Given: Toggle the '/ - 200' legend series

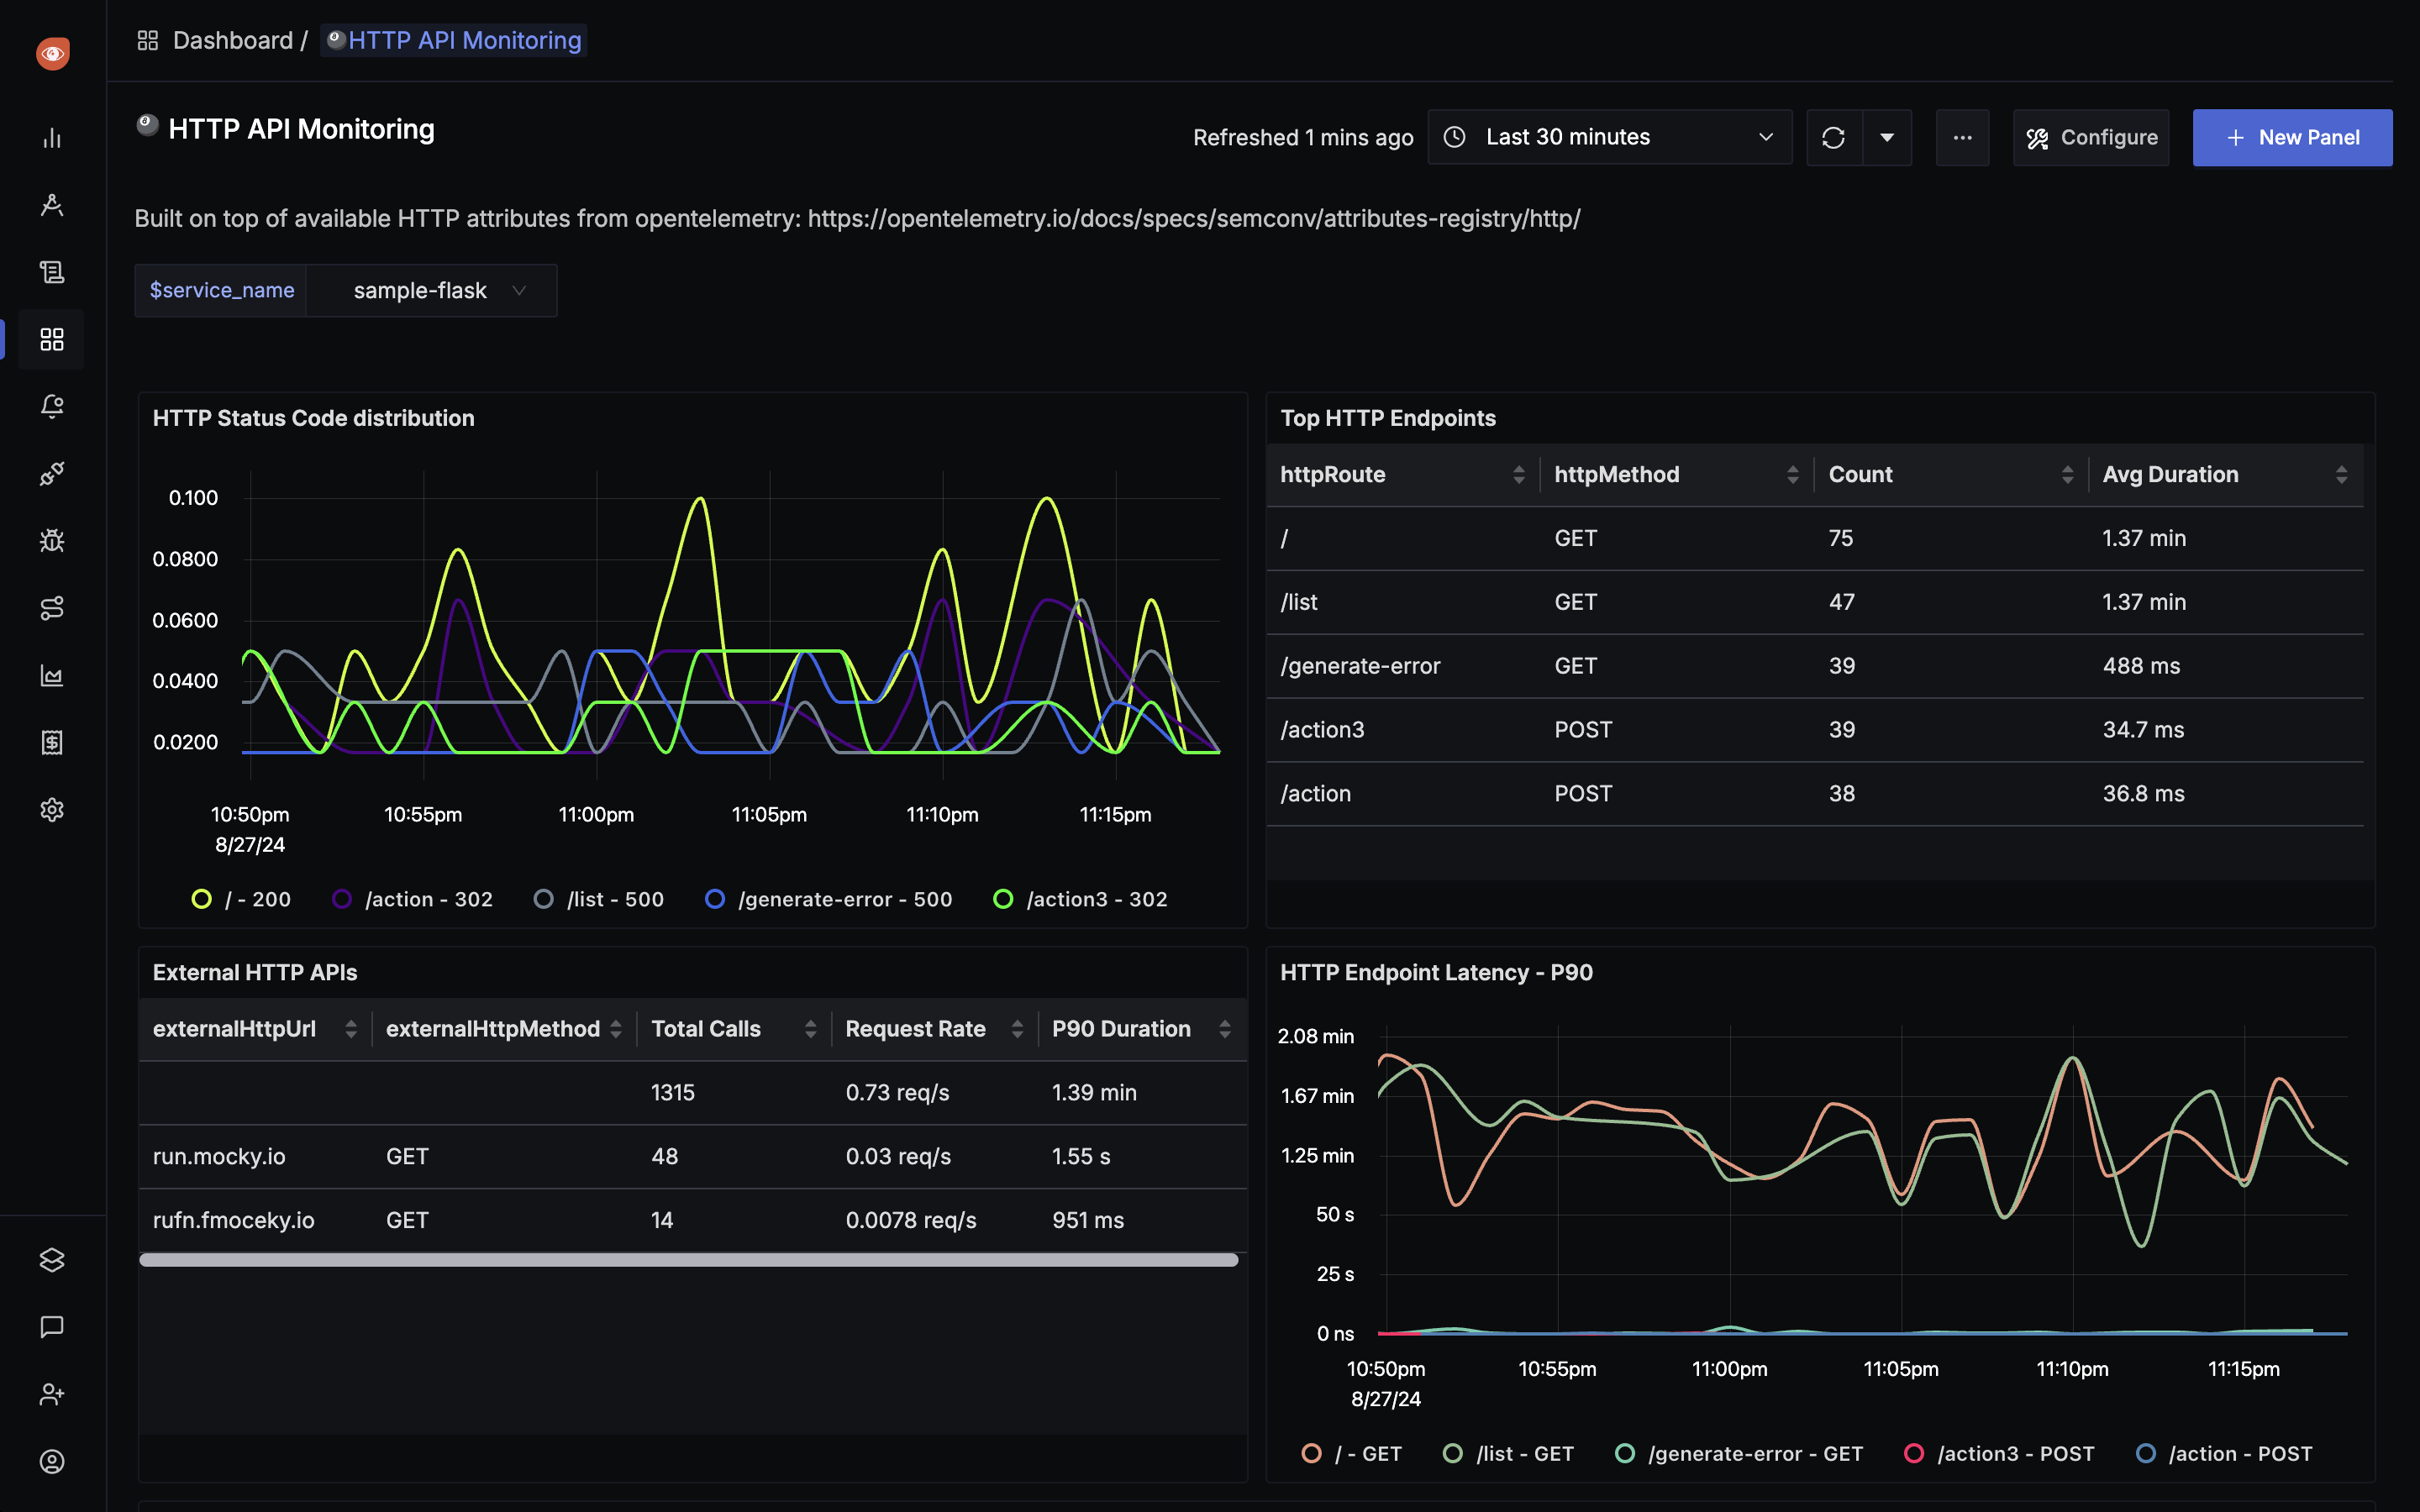Looking at the screenshot, I should [241, 899].
